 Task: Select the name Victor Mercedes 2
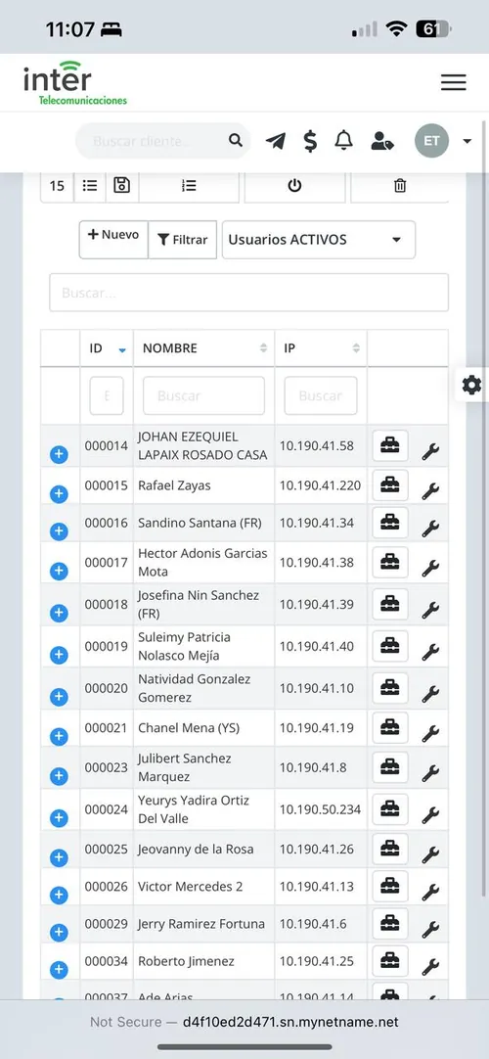tap(190, 886)
